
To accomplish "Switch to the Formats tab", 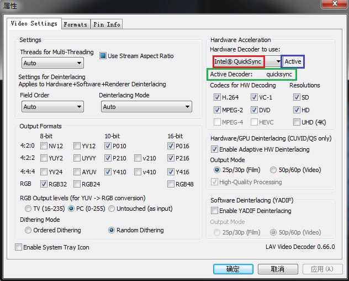I will (75, 24).
